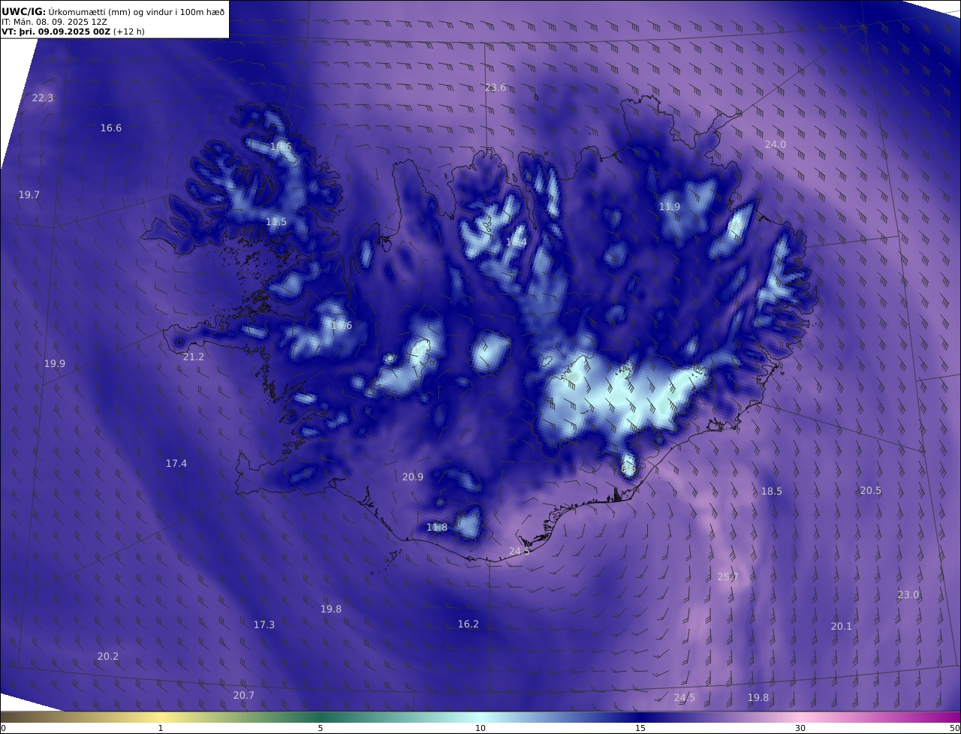Click the 24.0 value on the map
The height and width of the screenshot is (734, 961).
coord(776,144)
